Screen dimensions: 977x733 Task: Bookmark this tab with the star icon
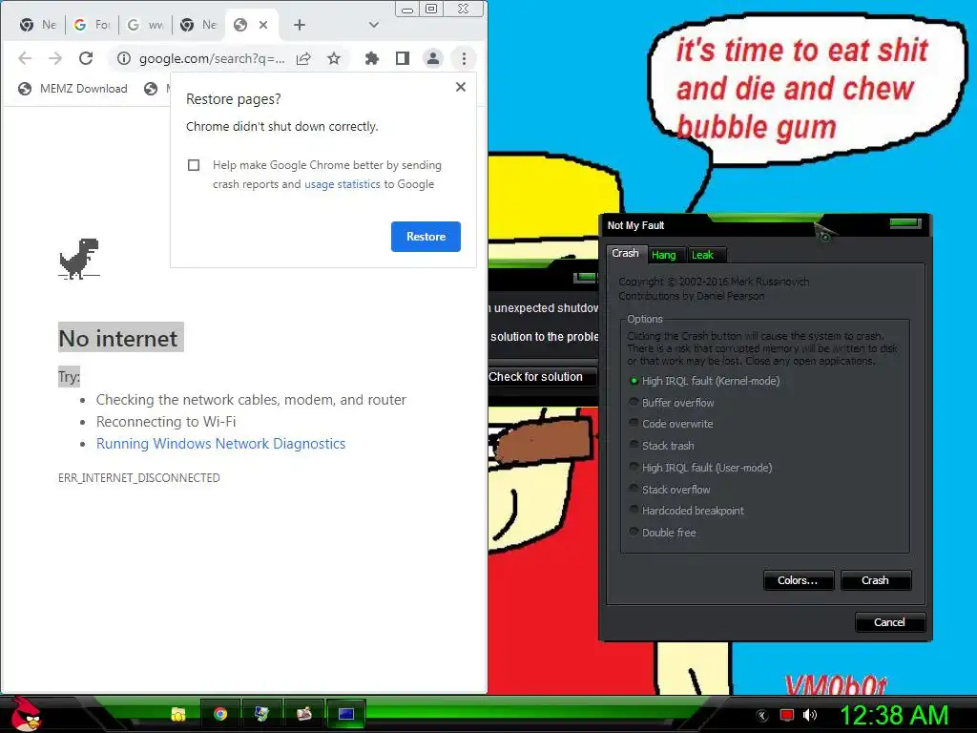(334, 58)
